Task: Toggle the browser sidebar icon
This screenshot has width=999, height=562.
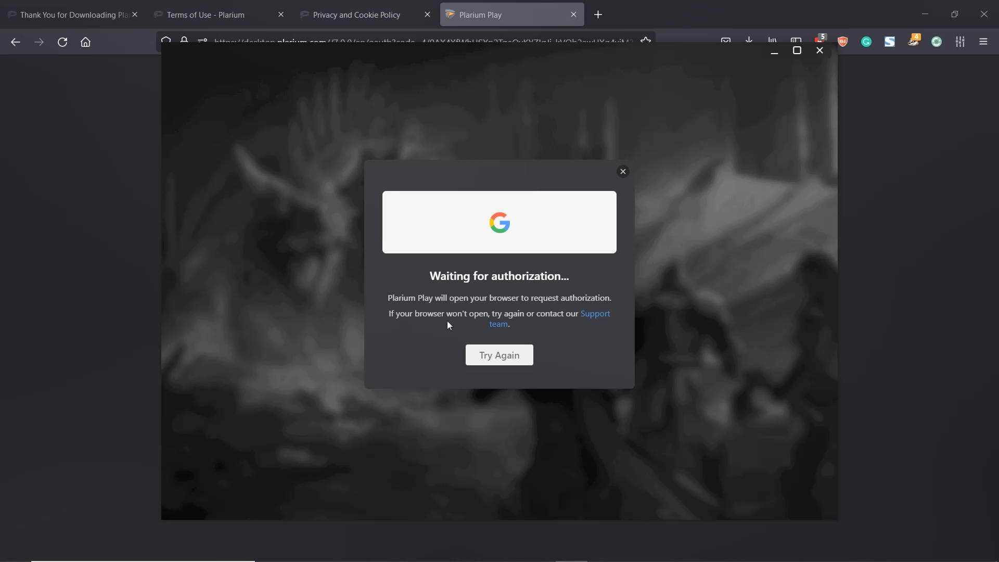Action: pyautogui.click(x=796, y=41)
